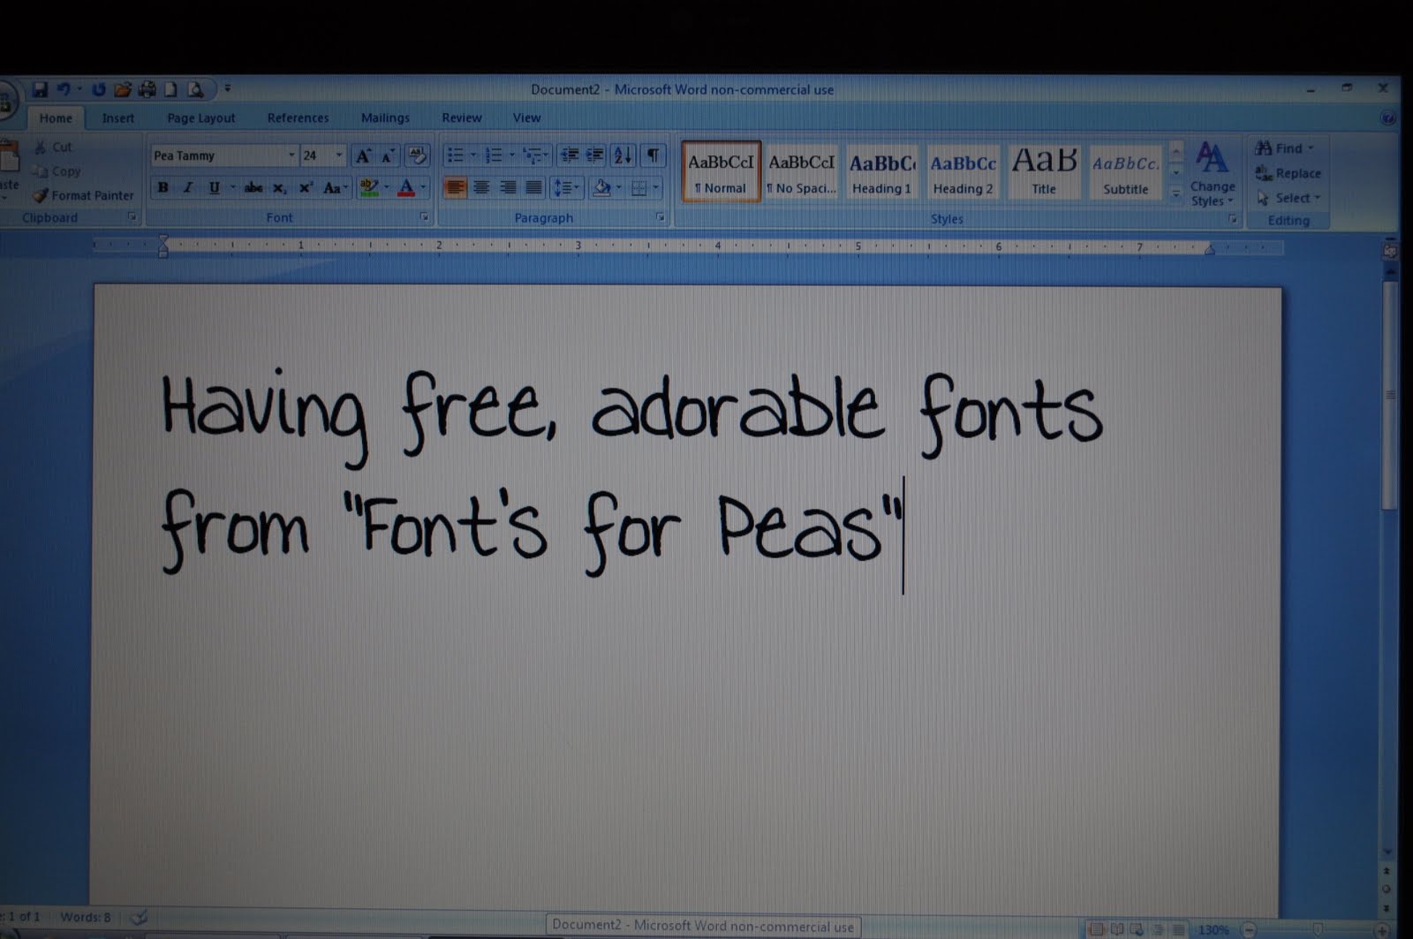
Task: Apply the red font color
Action: coord(406,187)
